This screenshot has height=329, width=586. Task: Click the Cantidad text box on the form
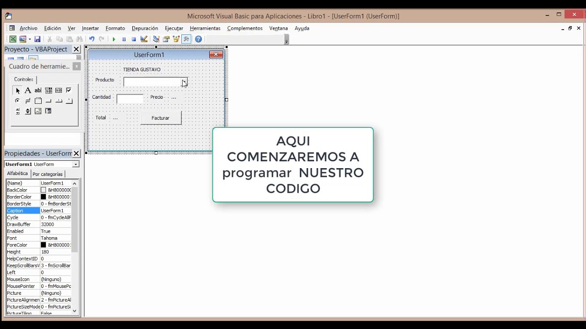(130, 98)
